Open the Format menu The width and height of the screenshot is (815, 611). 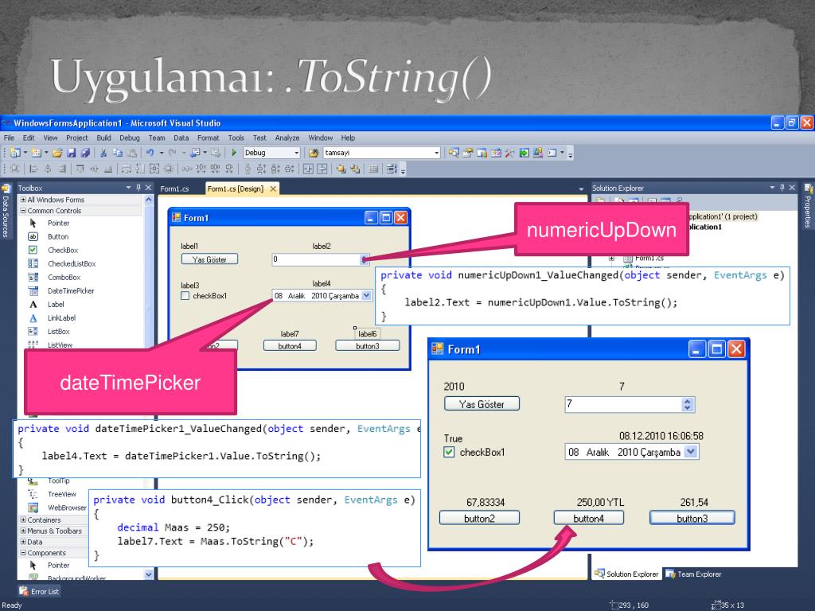208,138
